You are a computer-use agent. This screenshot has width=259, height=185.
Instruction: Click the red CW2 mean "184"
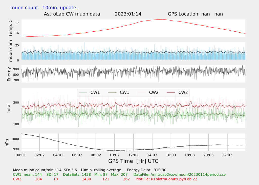click(x=38, y=179)
